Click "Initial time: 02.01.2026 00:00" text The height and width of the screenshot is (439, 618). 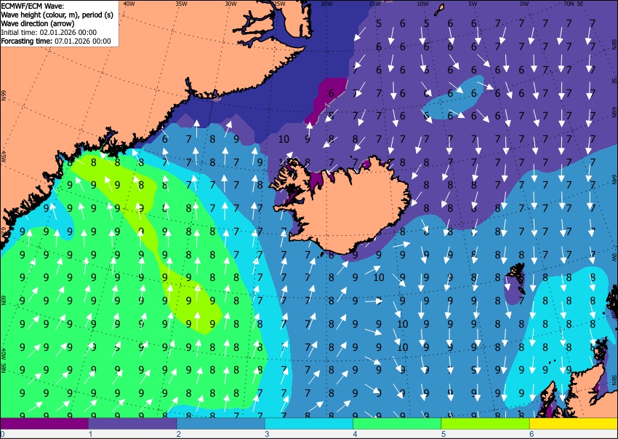(49, 32)
